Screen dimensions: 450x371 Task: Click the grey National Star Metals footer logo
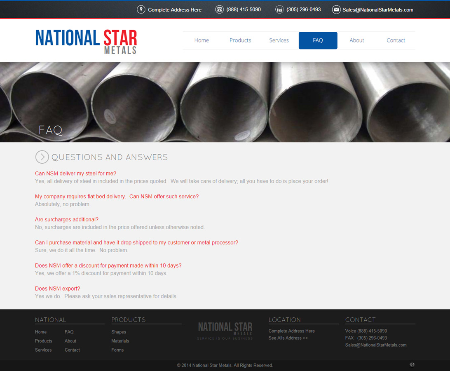tap(225, 331)
